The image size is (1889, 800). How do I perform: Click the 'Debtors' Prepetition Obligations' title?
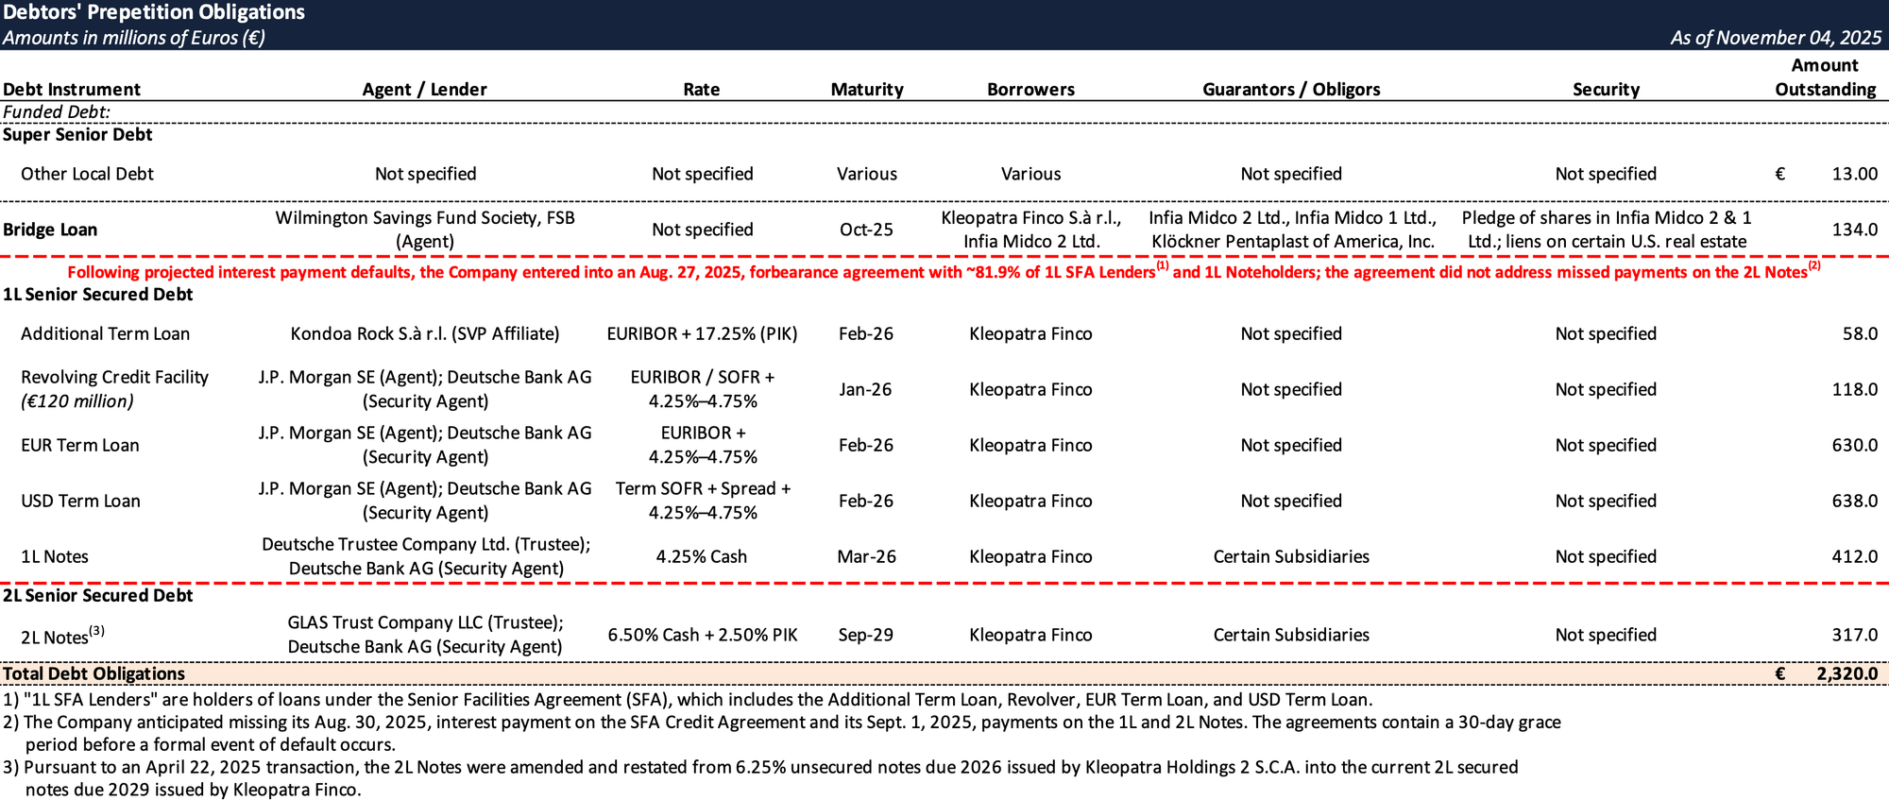pos(154,12)
